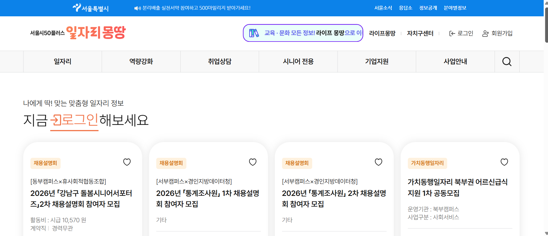This screenshot has height=236, width=548.
Task: Go to 분야별정보 link
Action: (x=455, y=8)
